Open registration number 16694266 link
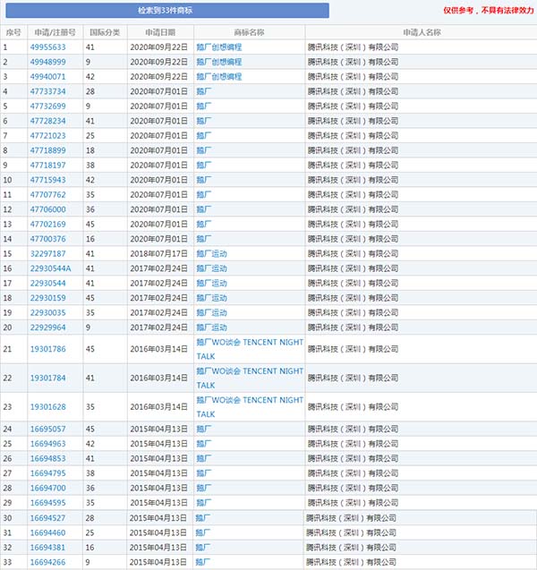 (47, 562)
